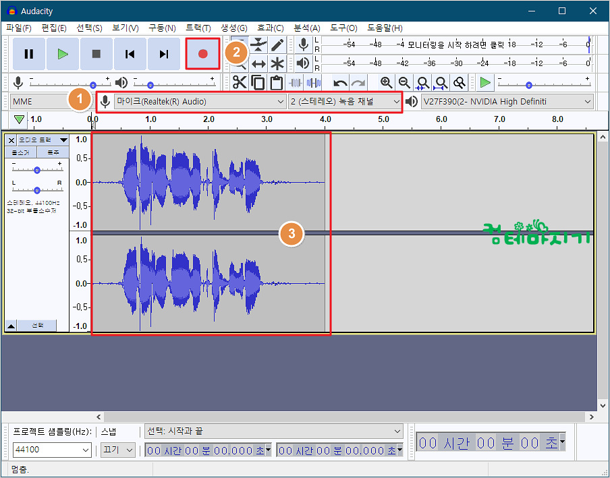Close the audio track with X
This screenshot has height=478, width=610.
(11, 140)
